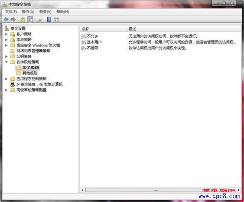The image size is (244, 202).
Task: Click the horizontal scrollbar in list pane
Action: [155, 190]
